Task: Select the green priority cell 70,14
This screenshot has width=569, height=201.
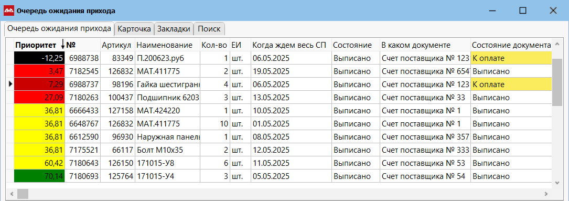Action: [x=39, y=176]
